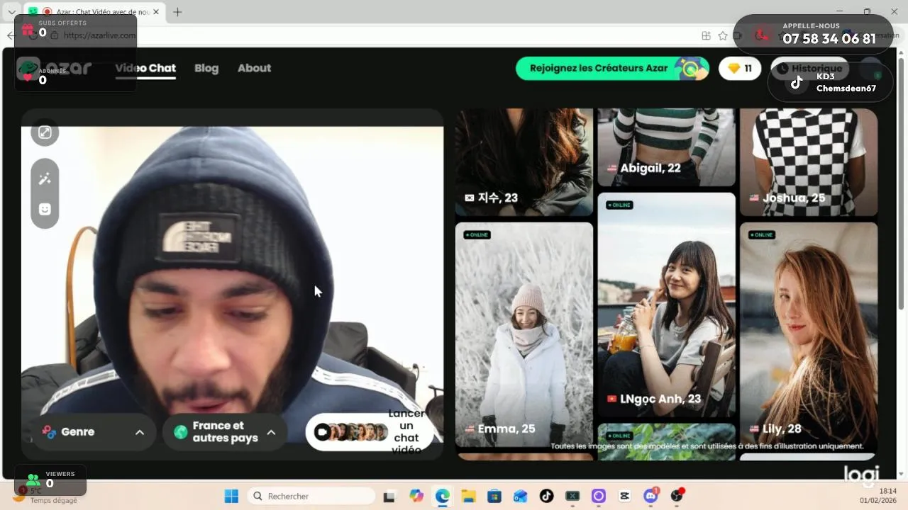
Task: Click the ONLINE badge on Emma's card
Action: click(x=477, y=234)
